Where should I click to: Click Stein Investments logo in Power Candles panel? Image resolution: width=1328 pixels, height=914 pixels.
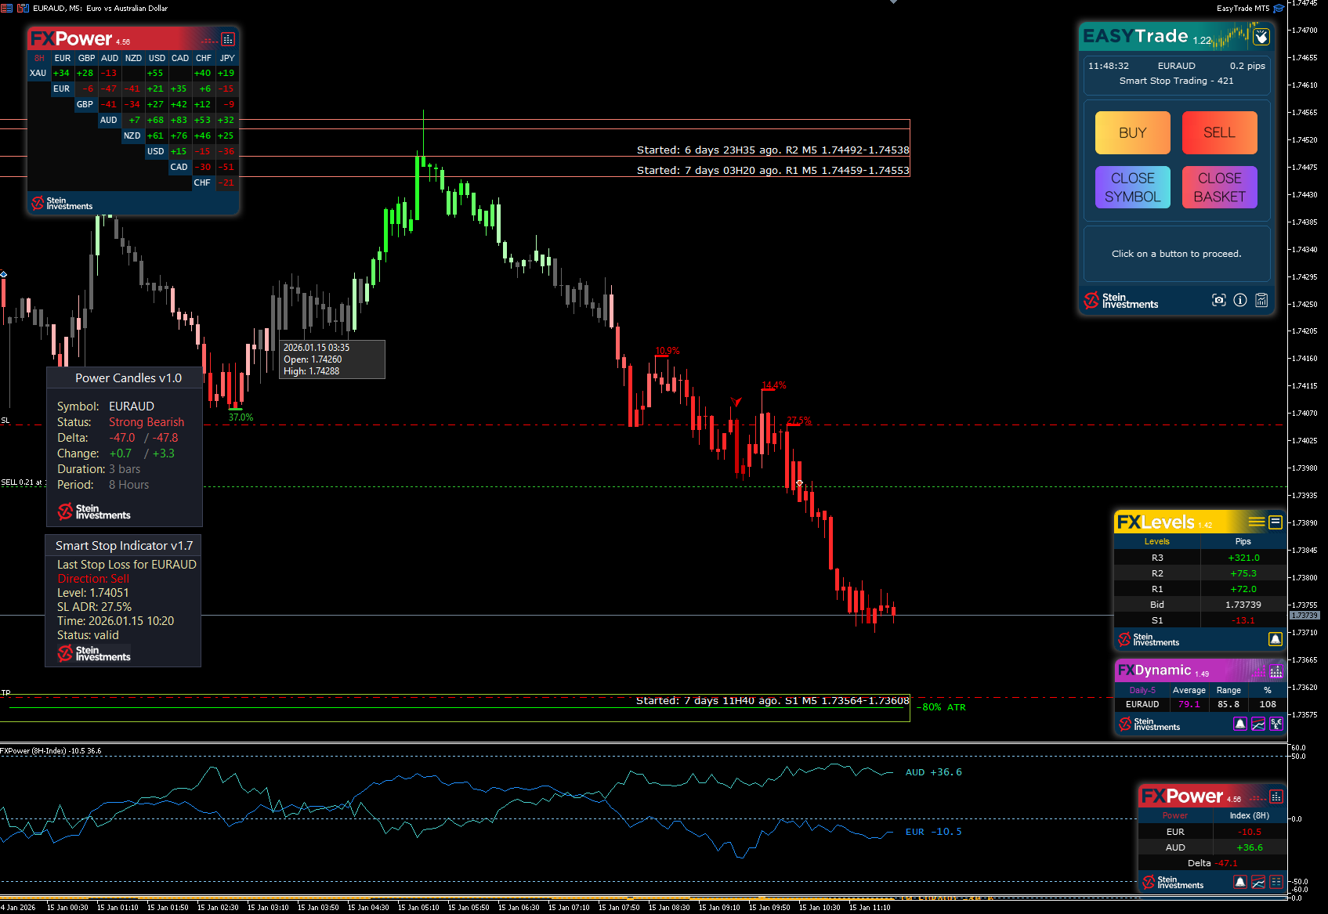click(x=94, y=511)
